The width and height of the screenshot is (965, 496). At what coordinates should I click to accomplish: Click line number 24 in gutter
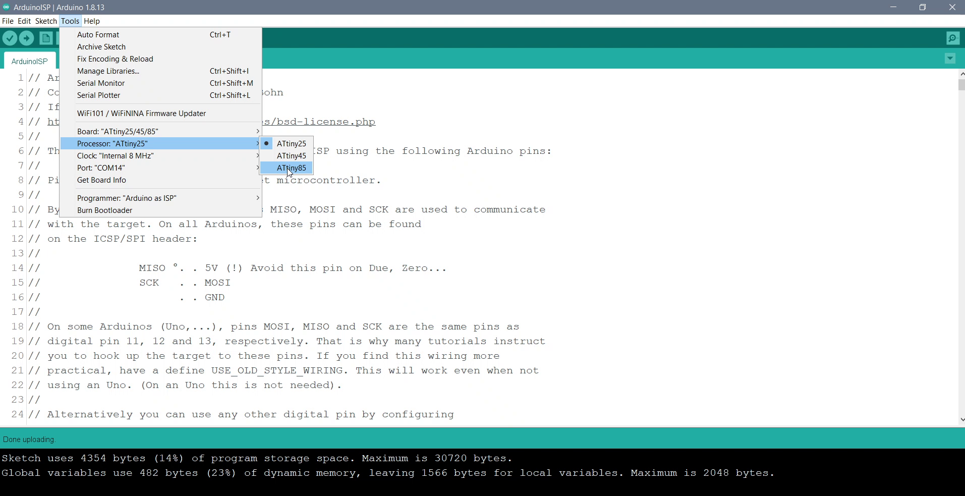[18, 414]
